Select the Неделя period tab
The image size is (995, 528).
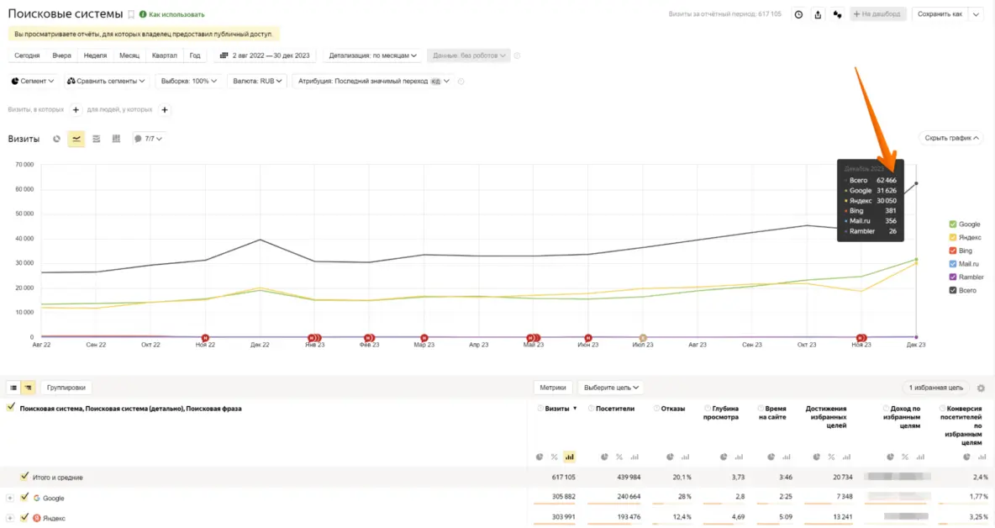pos(95,55)
